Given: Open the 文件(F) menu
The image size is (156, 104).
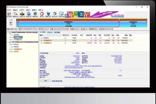Looking at the screenshot, I should pos(9,10).
